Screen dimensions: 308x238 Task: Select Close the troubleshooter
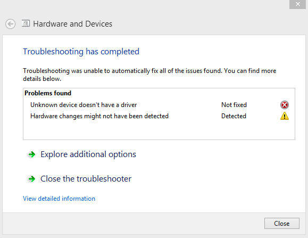click(x=86, y=179)
